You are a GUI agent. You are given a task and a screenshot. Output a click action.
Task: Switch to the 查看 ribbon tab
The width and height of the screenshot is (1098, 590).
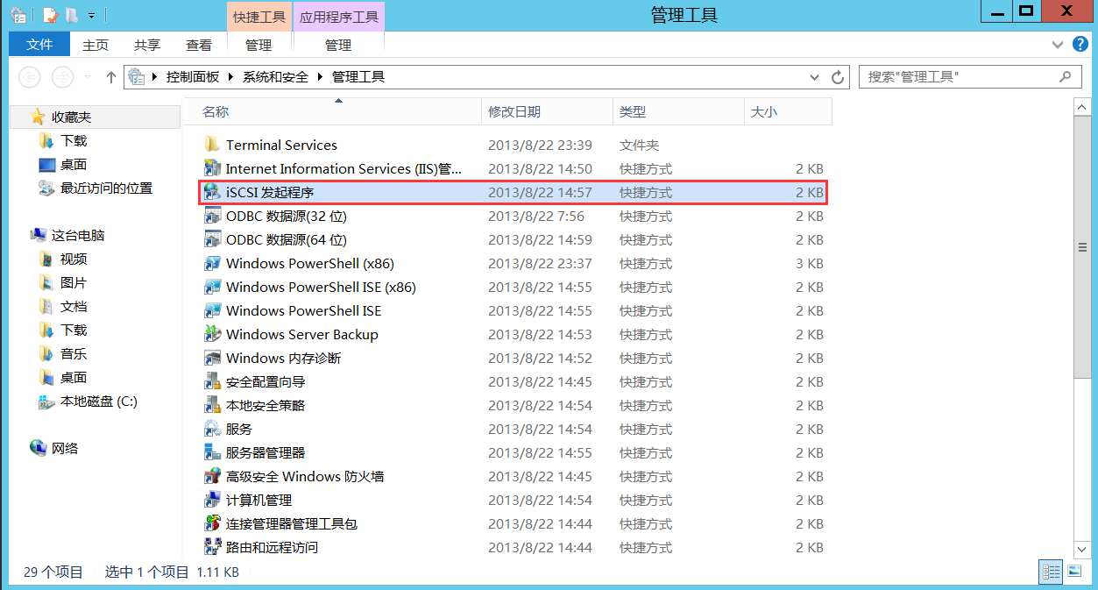tap(199, 45)
